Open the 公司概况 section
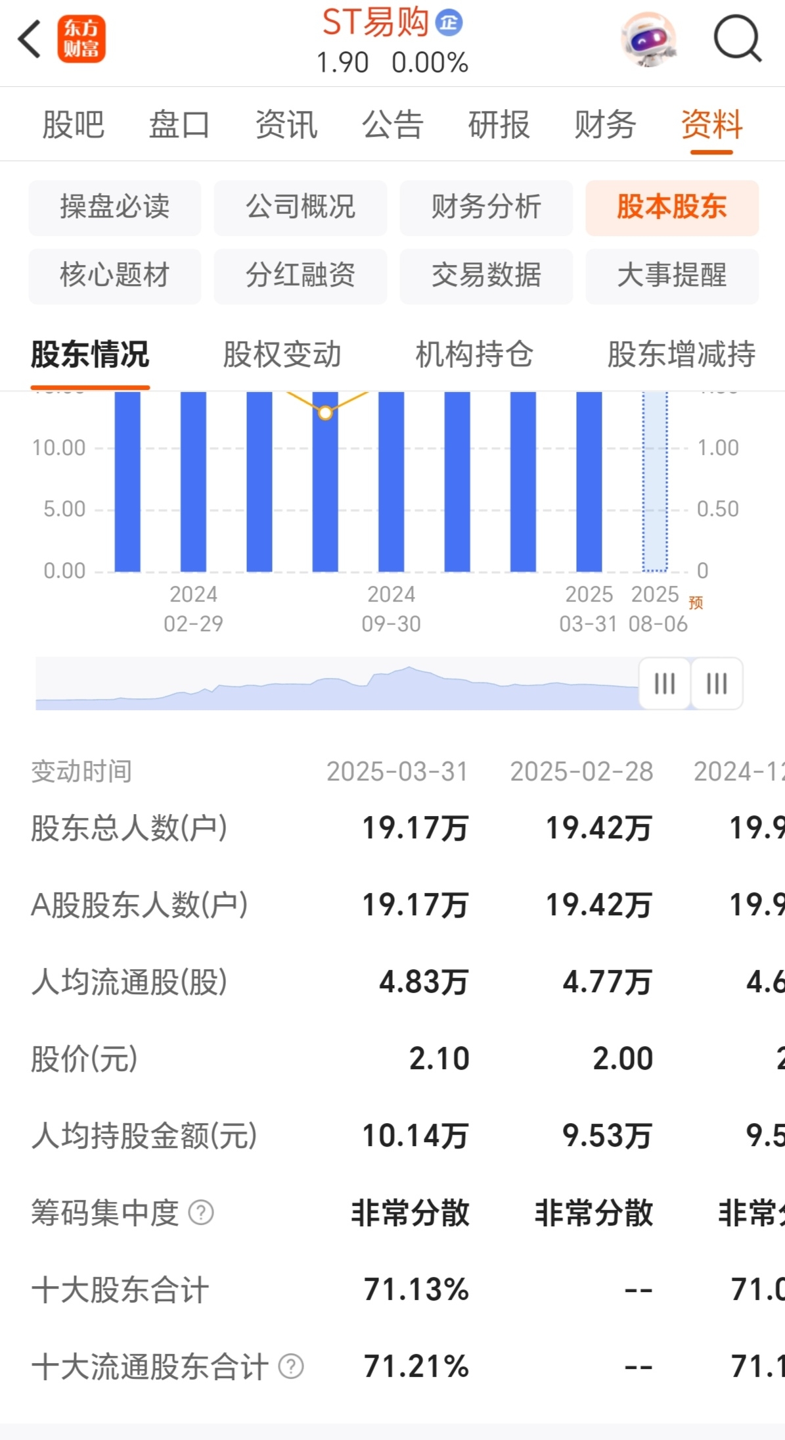This screenshot has width=785, height=1440. 301,207
